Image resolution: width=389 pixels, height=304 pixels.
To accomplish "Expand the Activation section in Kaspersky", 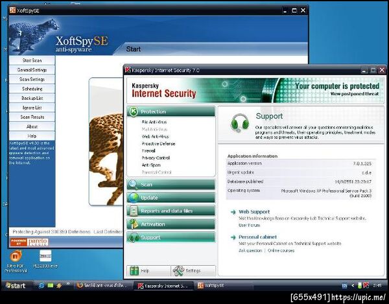I will [x=171, y=224].
